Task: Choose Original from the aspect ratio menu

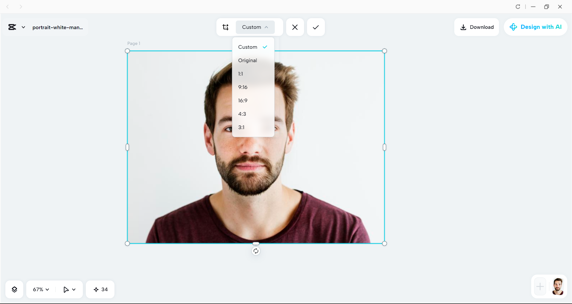Action: (x=247, y=60)
